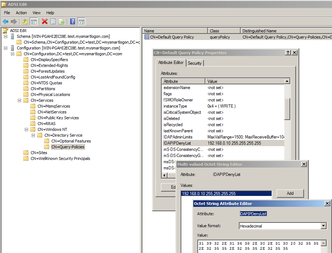Close the Multi-valued Octet String Editor

pos(304,164)
